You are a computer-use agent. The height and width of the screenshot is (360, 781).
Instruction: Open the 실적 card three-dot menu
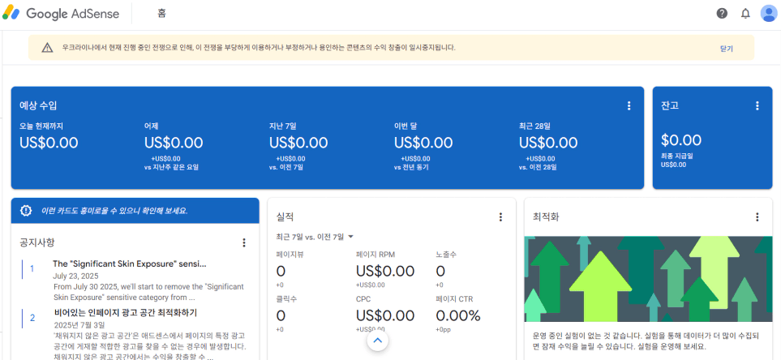click(x=500, y=217)
